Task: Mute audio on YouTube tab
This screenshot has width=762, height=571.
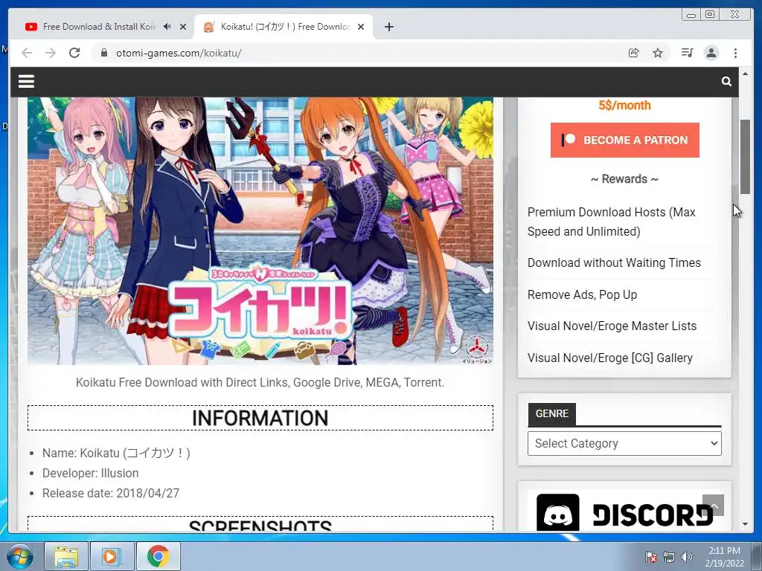Action: click(167, 27)
